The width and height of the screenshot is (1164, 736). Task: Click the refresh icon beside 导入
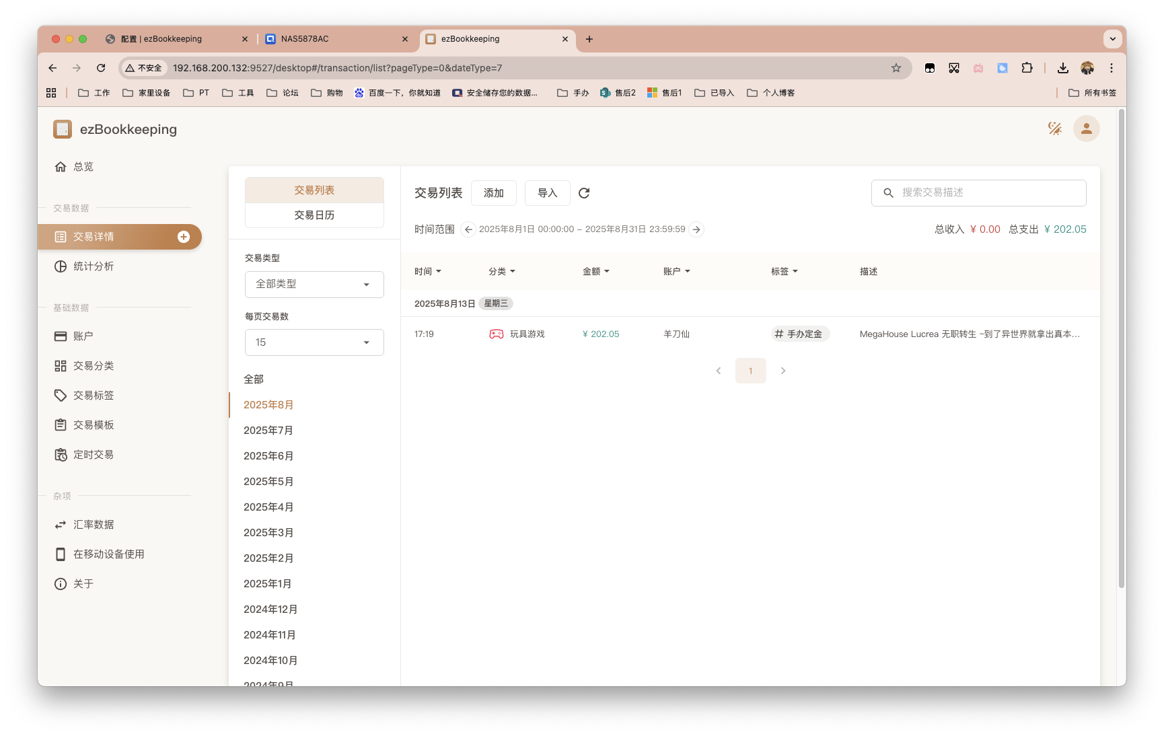pyautogui.click(x=584, y=193)
